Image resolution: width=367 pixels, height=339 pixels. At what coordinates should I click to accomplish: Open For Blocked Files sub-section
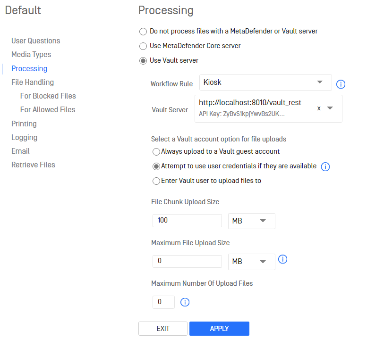[48, 96]
